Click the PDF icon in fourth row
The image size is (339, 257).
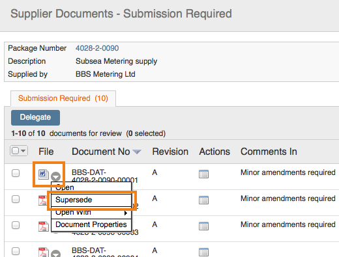[43, 252]
